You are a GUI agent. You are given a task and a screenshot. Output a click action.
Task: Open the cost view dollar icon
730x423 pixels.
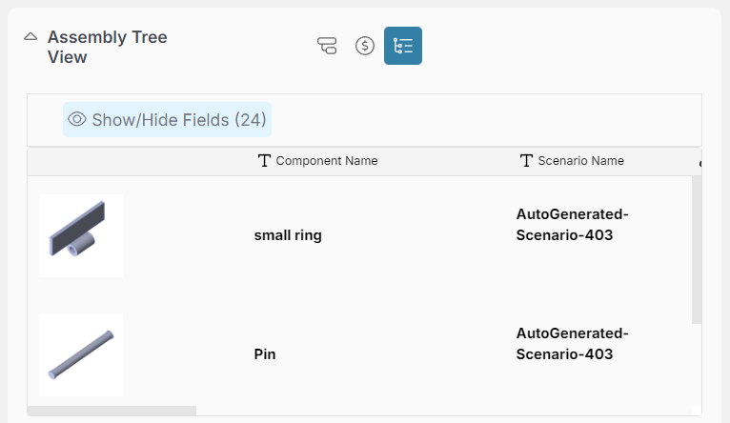click(365, 46)
